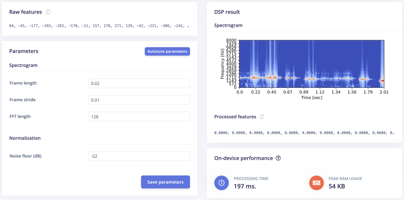Focus the Frame length input field
This screenshot has width=404, height=200.
[x=139, y=83]
